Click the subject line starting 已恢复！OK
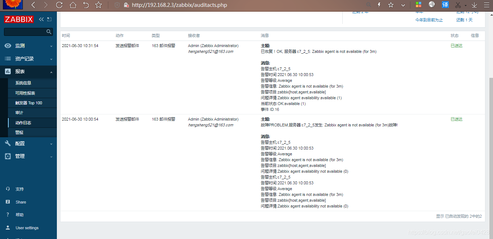Image resolution: width=493 pixels, height=239 pixels. coord(318,51)
